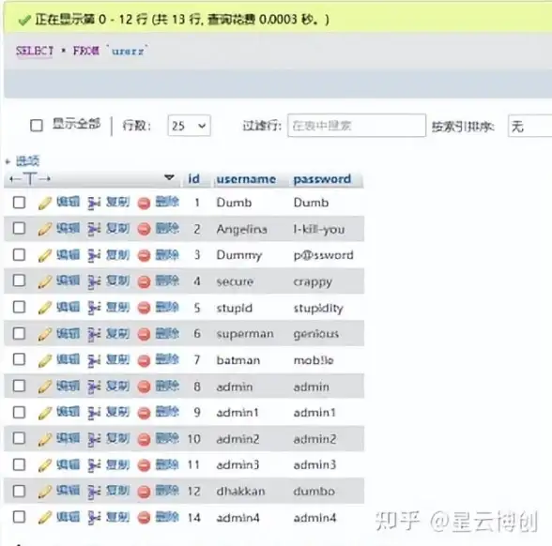Click edit pencil icon in secure row
Screen dimensions: 552x546
[x=45, y=281]
